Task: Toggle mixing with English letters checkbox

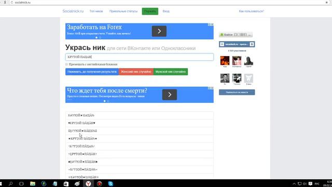Action: (x=66, y=64)
